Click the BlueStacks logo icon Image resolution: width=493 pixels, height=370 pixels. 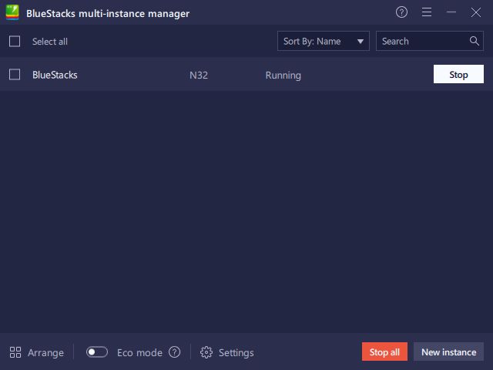pyautogui.click(x=12, y=13)
